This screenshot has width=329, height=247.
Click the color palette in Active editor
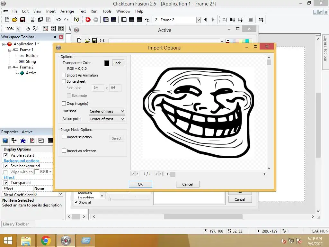239,41
